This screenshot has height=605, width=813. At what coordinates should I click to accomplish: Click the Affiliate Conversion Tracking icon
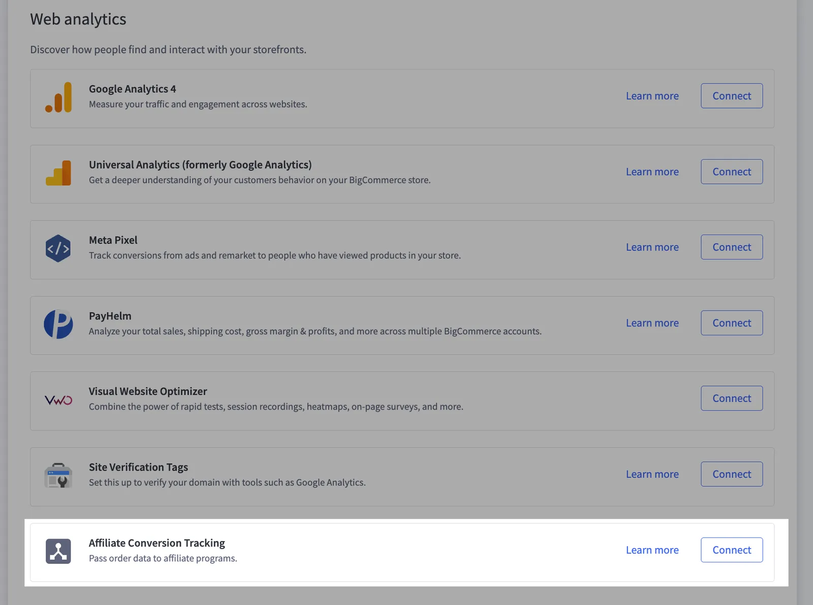[x=58, y=551]
